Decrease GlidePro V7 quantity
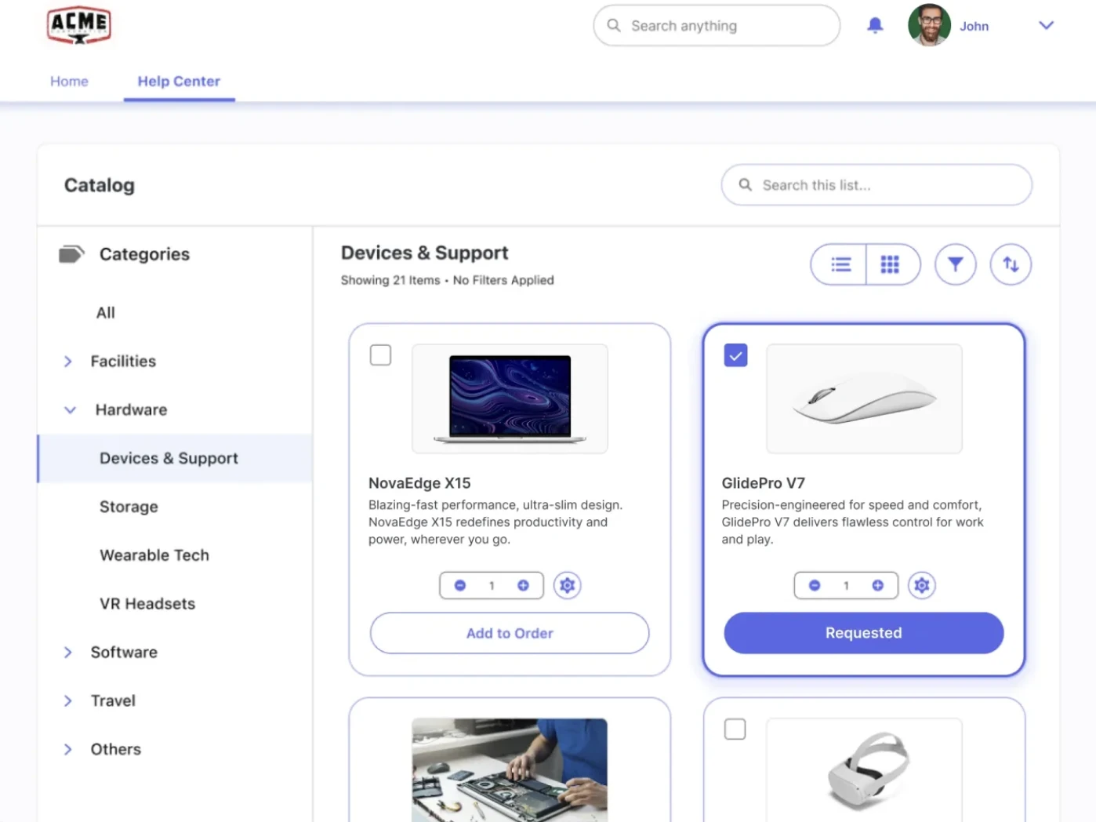 tap(815, 585)
